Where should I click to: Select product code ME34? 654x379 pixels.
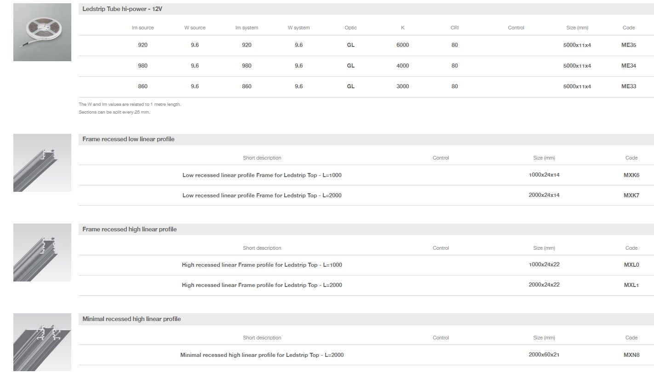coord(628,66)
